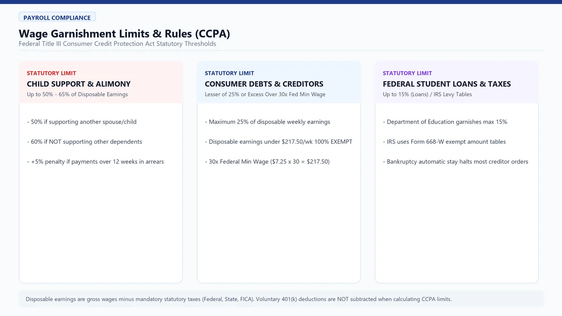Screen dimensions: 562x316
Task: Click the disposable earnings footnote at bottom
Action: pyautogui.click(x=239, y=299)
